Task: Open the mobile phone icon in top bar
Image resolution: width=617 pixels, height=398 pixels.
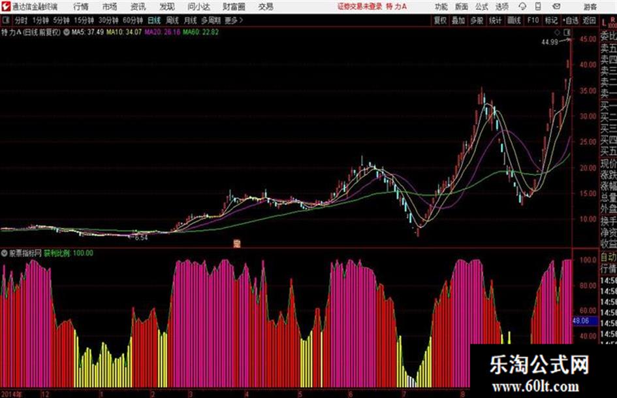Action: pyautogui.click(x=538, y=7)
